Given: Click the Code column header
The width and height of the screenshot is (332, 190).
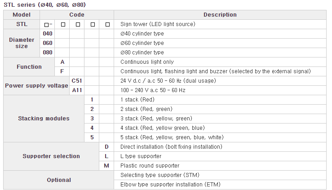Looking at the screenshot, I should [x=77, y=15].
